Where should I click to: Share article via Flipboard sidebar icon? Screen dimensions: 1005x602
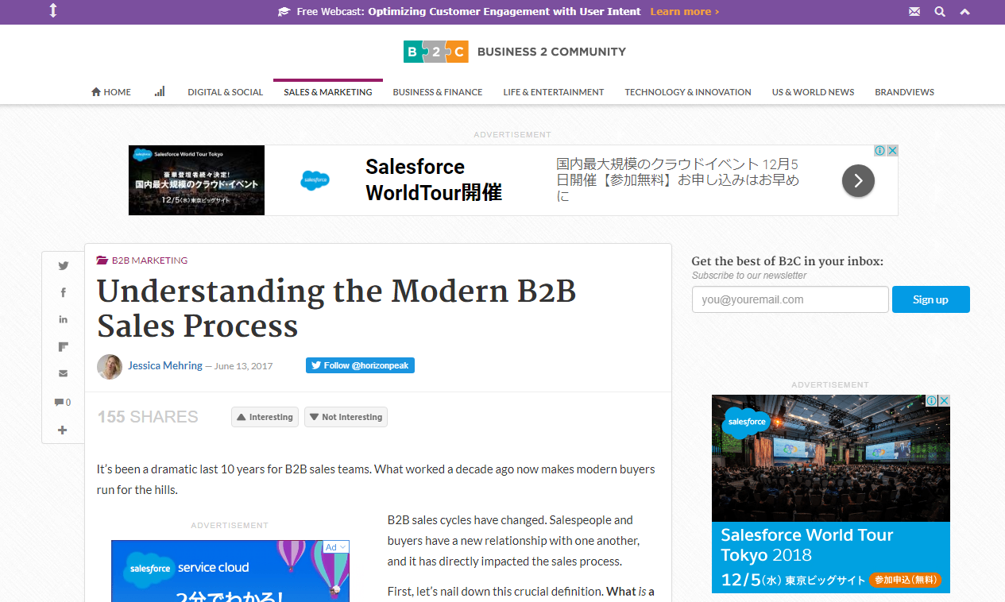click(64, 346)
